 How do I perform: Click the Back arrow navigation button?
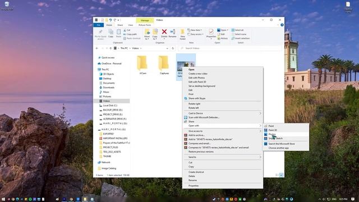click(97, 48)
